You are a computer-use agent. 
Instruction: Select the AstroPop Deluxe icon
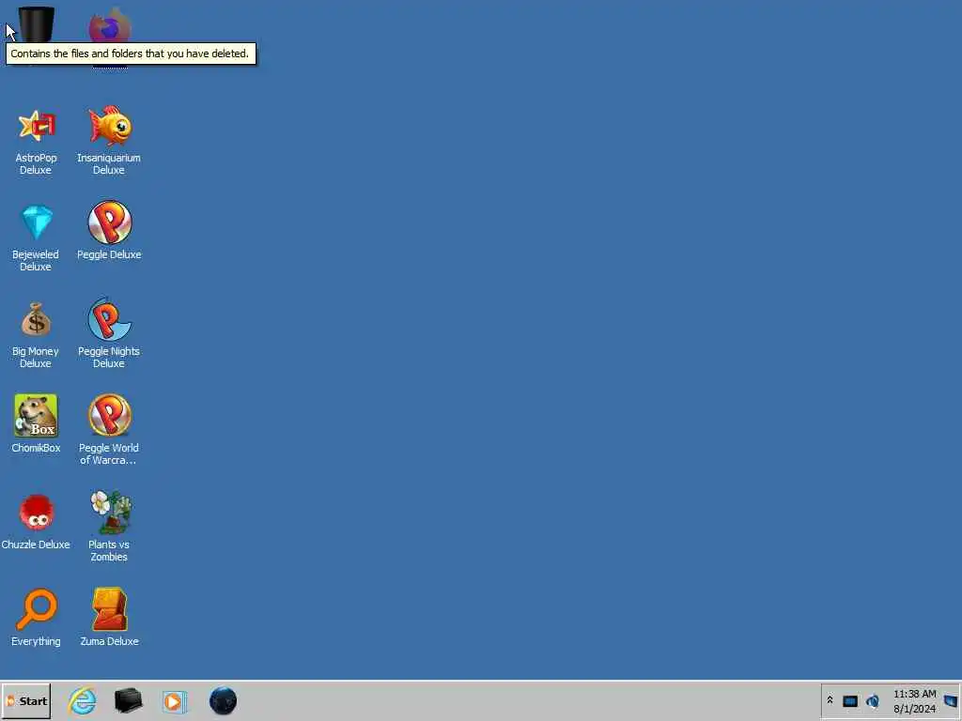click(x=37, y=126)
